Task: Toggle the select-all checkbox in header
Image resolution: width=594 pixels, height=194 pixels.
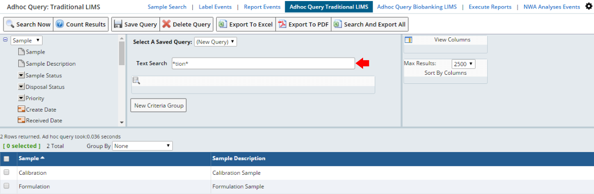Action: click(x=7, y=159)
